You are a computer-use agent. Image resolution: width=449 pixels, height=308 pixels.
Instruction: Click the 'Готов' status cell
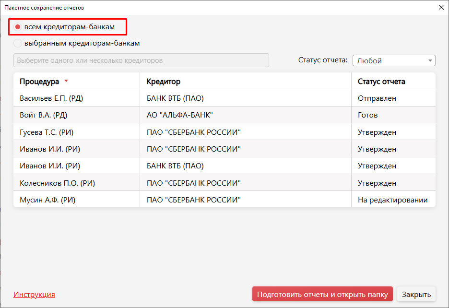point(368,115)
